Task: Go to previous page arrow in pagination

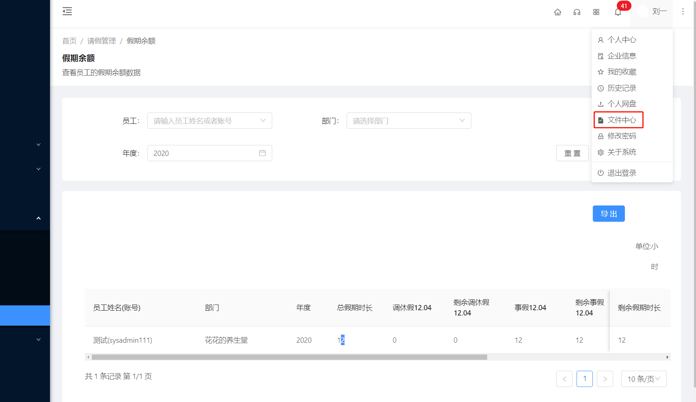Action: click(564, 379)
